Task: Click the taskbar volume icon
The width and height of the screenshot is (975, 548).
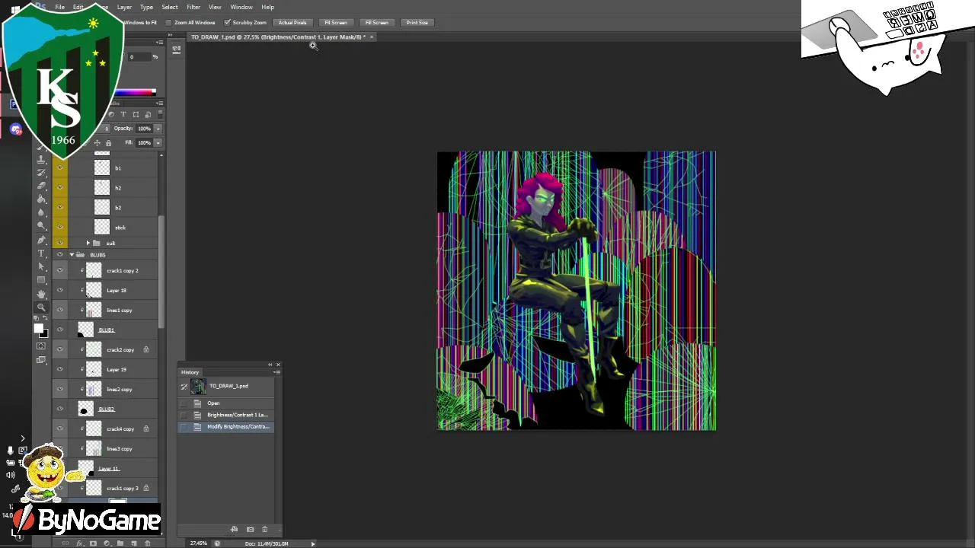Action: point(11,475)
